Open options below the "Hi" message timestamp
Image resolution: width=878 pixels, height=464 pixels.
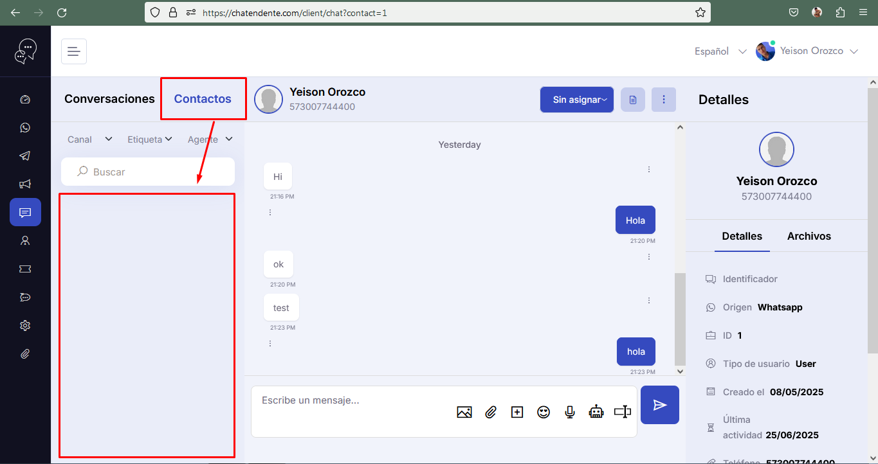[270, 212]
